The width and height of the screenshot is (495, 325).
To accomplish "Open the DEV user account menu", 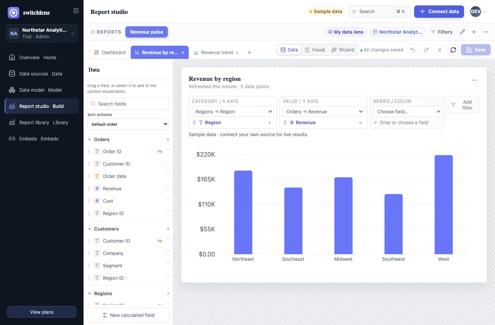I will (478, 12).
